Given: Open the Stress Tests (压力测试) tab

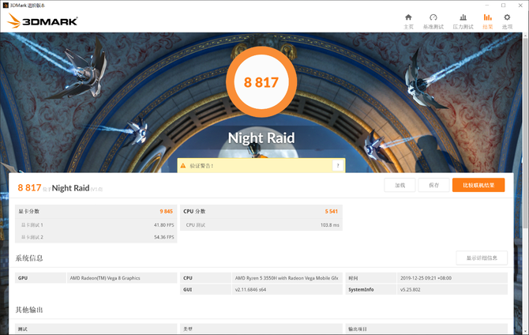Looking at the screenshot, I should [x=463, y=21].
